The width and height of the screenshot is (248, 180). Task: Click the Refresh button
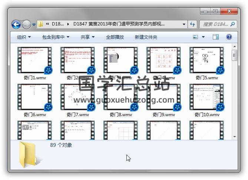coord(192,24)
